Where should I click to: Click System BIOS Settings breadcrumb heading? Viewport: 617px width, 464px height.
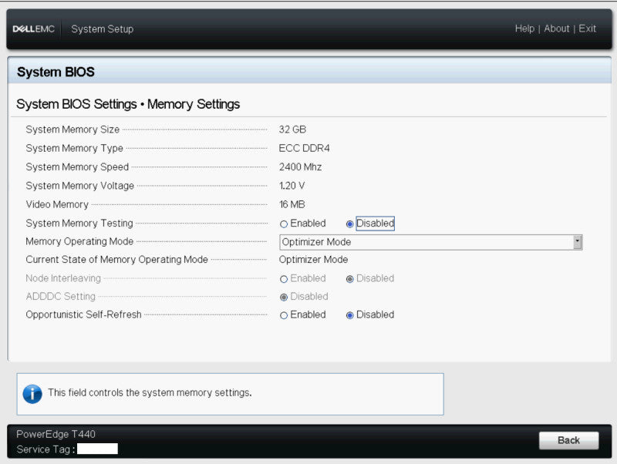pos(128,104)
